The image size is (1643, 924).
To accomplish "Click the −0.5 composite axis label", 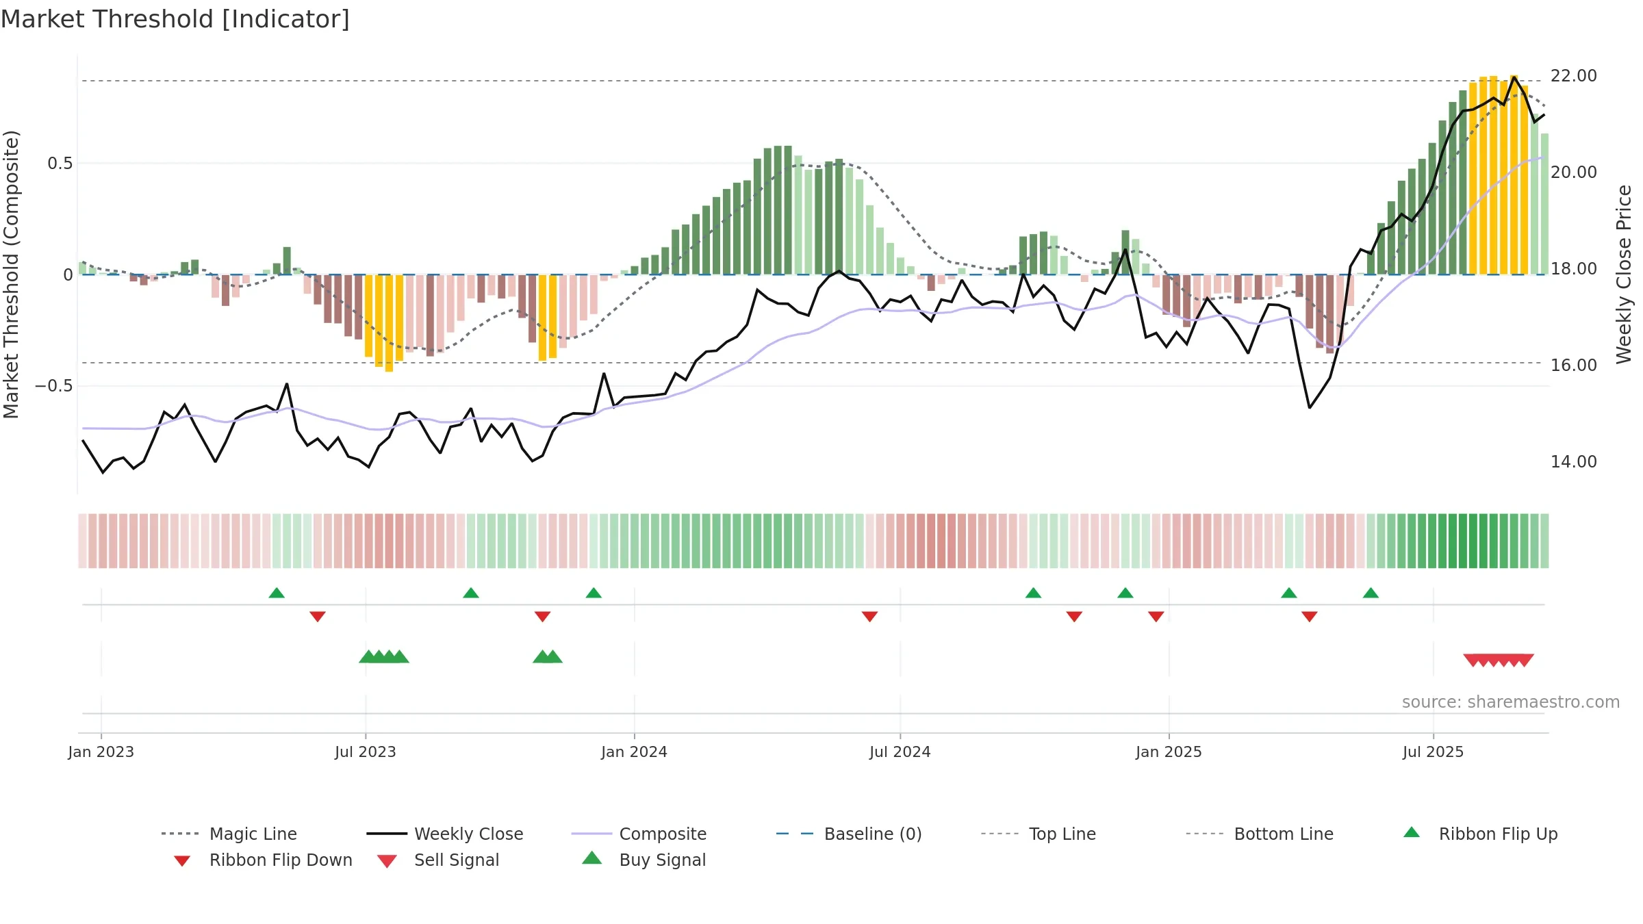I will (54, 386).
